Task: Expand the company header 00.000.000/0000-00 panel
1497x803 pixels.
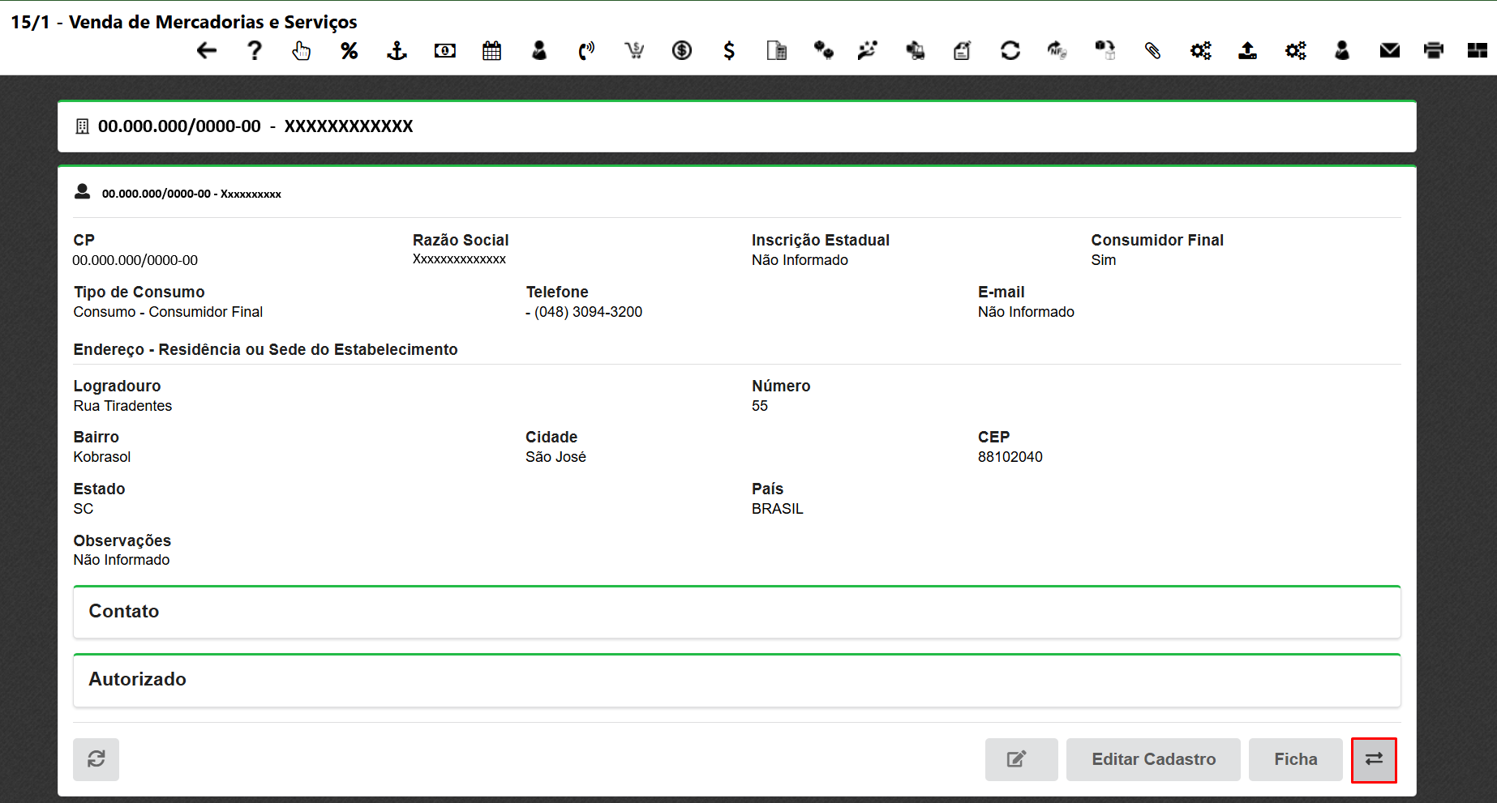Action: point(736,126)
